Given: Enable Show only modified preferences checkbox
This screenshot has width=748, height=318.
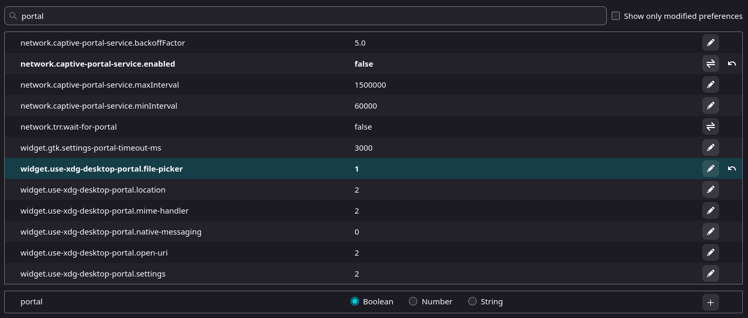Looking at the screenshot, I should click(616, 16).
